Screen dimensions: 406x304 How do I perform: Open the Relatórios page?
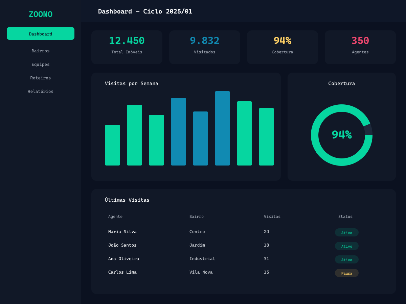[x=40, y=91]
